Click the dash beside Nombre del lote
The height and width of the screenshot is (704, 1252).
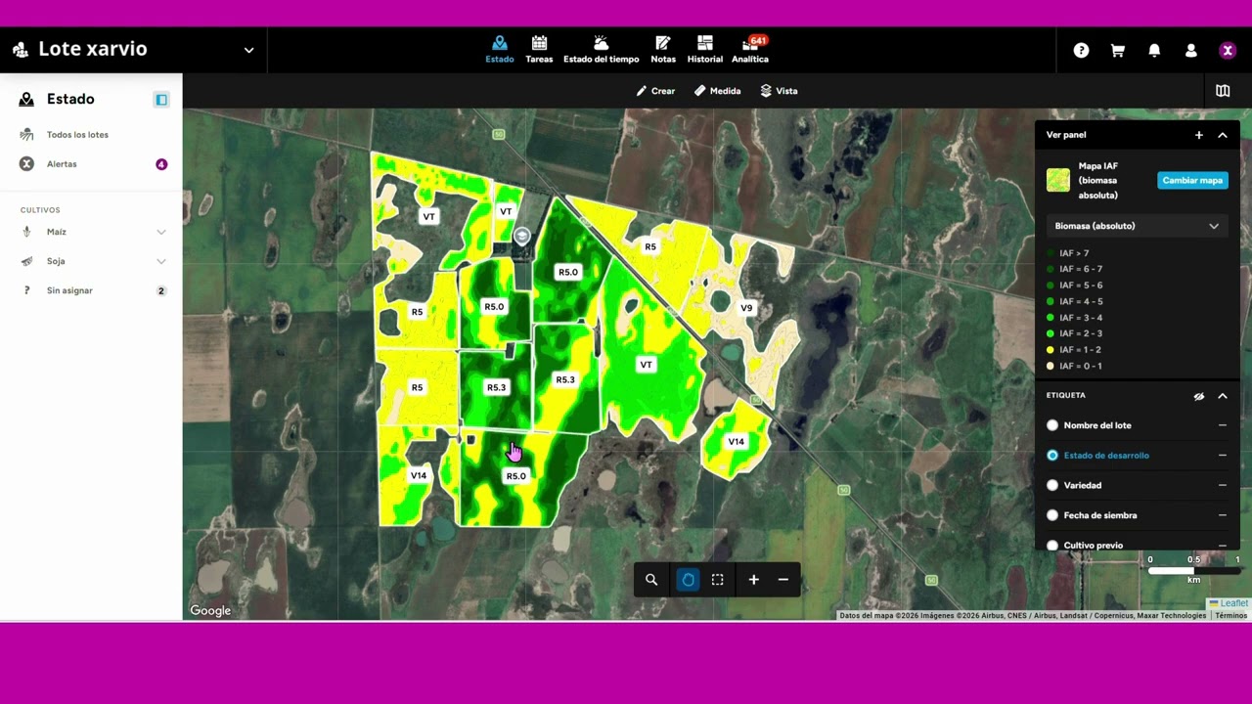pos(1223,425)
